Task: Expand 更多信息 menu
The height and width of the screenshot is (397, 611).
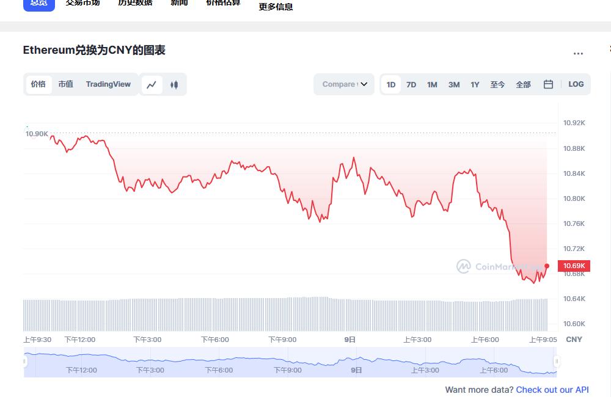Action: 275,7
